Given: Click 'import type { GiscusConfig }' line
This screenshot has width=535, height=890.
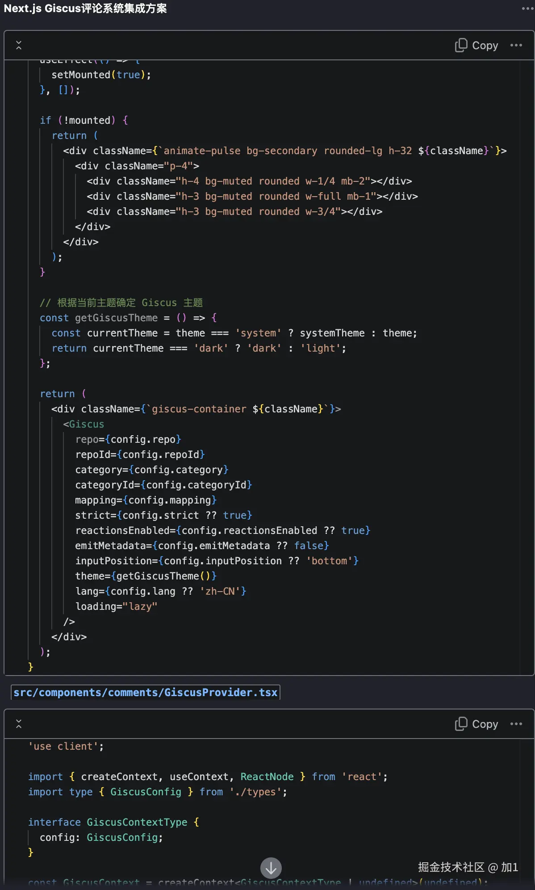Looking at the screenshot, I should [158, 792].
